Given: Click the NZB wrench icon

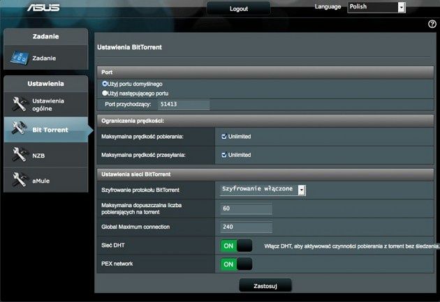Looking at the screenshot, I should (x=20, y=155).
